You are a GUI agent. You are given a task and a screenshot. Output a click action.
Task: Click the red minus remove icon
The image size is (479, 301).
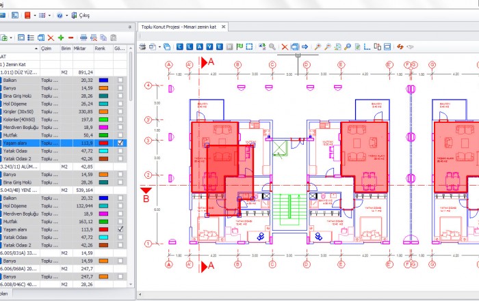click(71, 37)
